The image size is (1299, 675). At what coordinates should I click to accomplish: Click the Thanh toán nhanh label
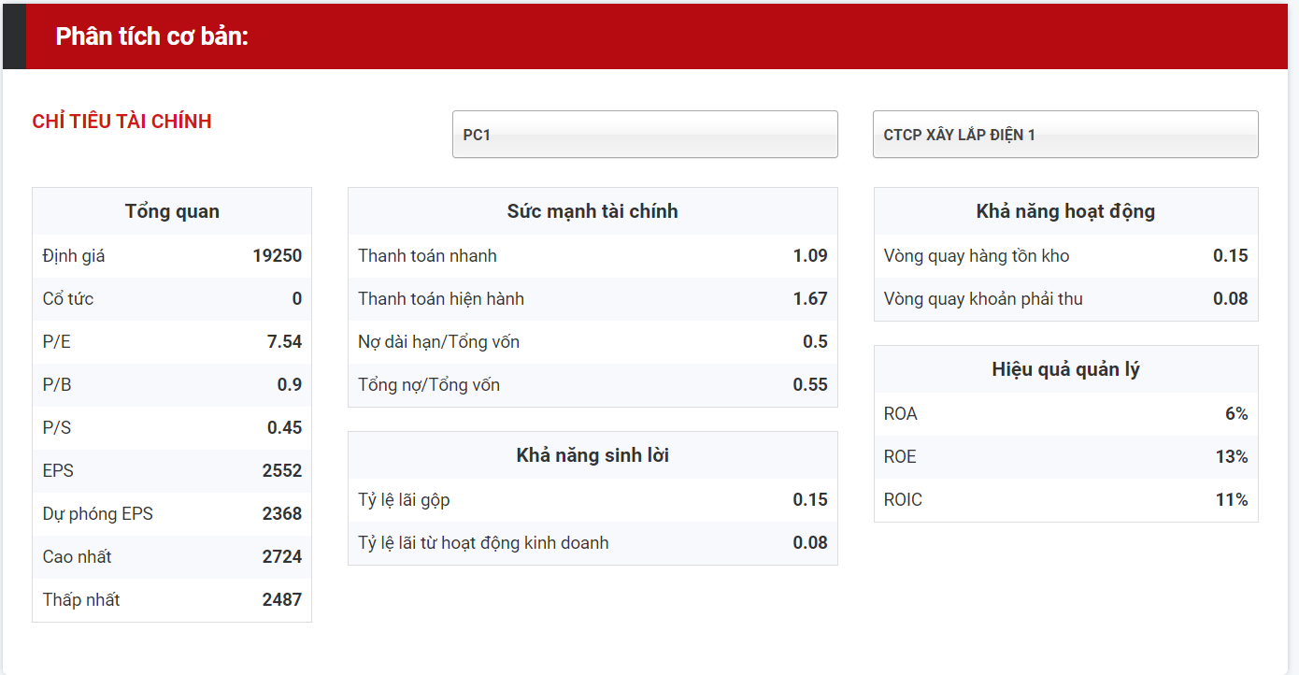[428, 256]
